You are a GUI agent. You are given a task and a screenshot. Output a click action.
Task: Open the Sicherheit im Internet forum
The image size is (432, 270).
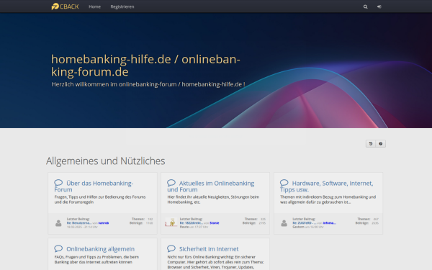(x=209, y=249)
